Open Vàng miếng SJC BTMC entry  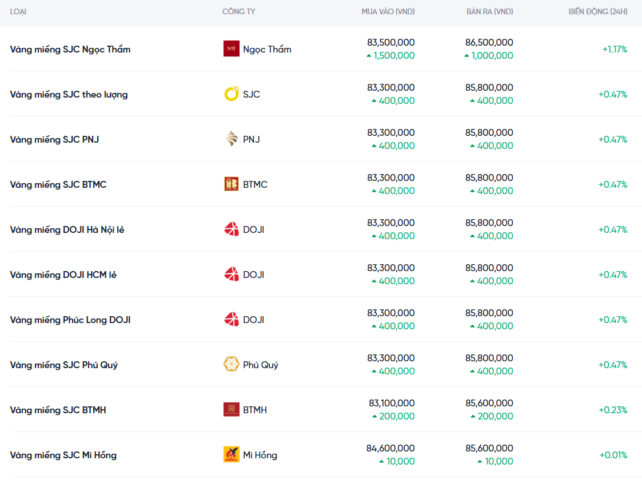click(x=58, y=184)
